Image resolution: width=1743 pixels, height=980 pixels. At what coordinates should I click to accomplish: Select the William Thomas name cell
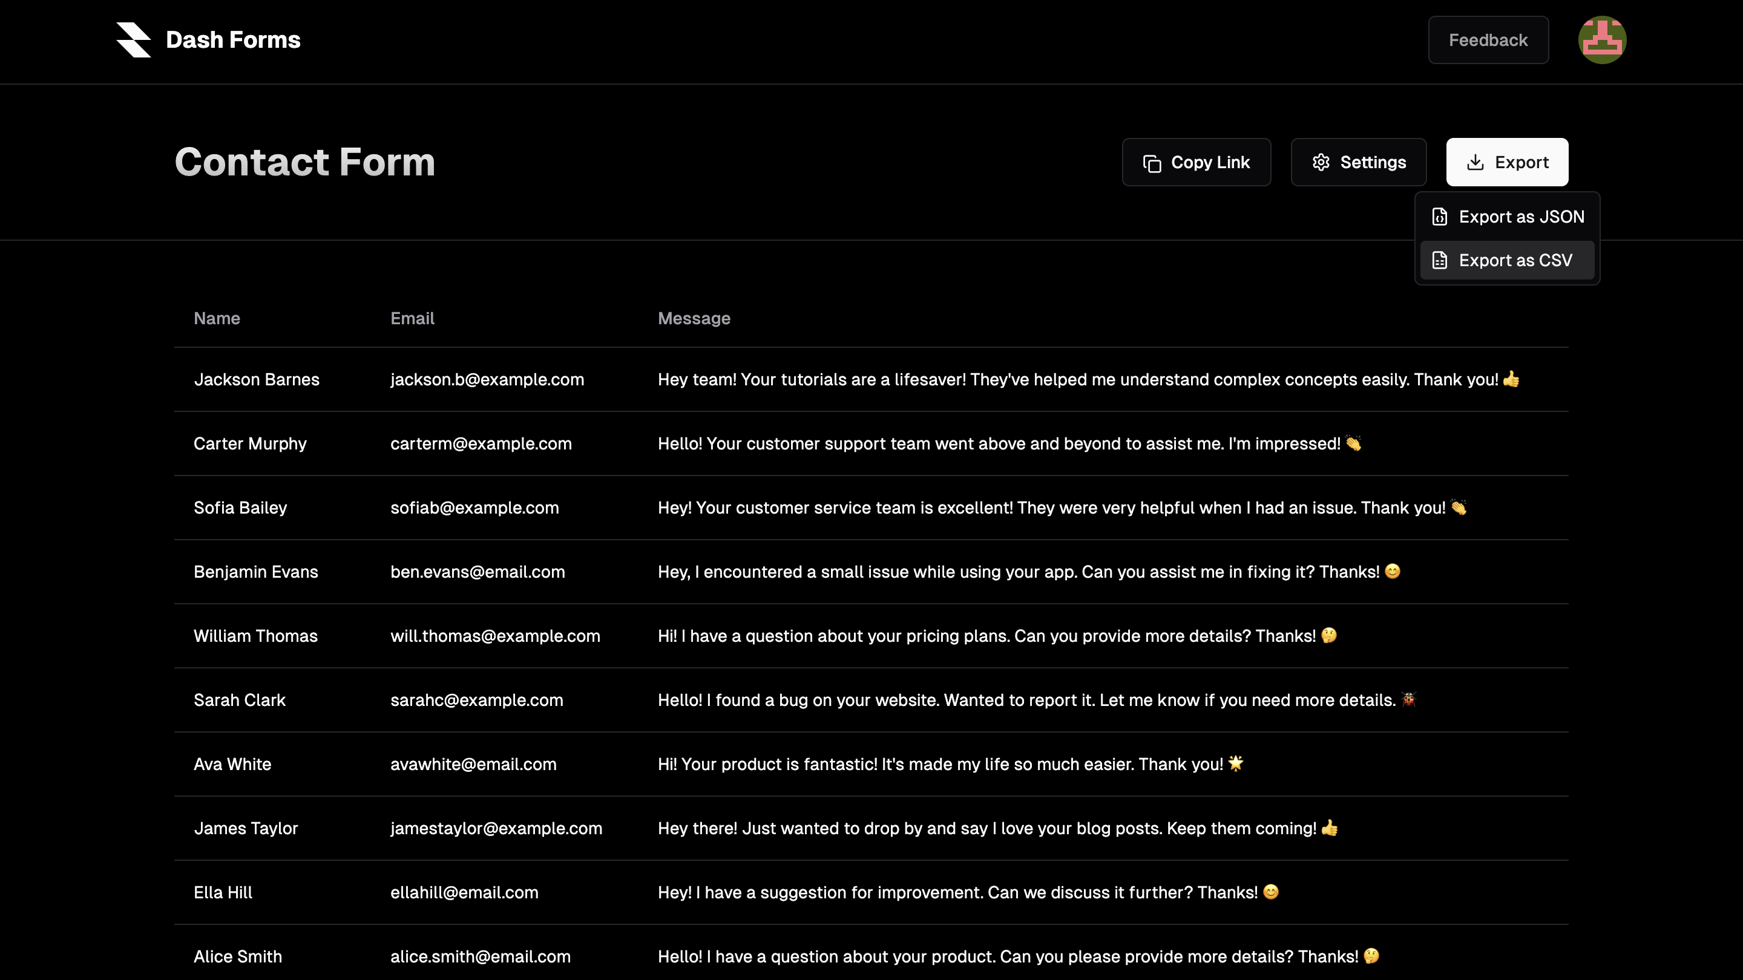[x=255, y=636]
